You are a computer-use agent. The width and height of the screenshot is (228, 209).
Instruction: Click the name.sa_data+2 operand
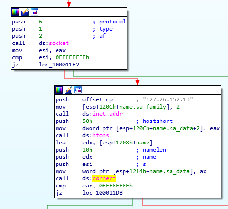(x=176, y=128)
